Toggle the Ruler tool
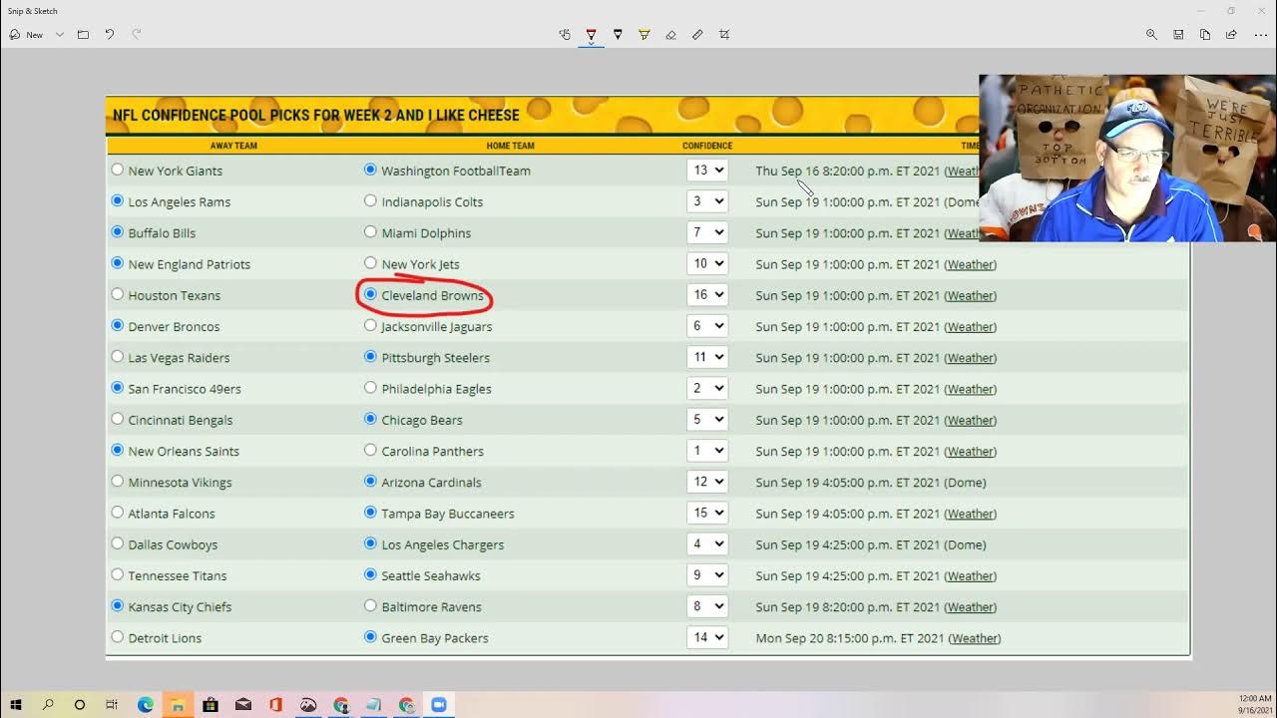 pos(697,35)
